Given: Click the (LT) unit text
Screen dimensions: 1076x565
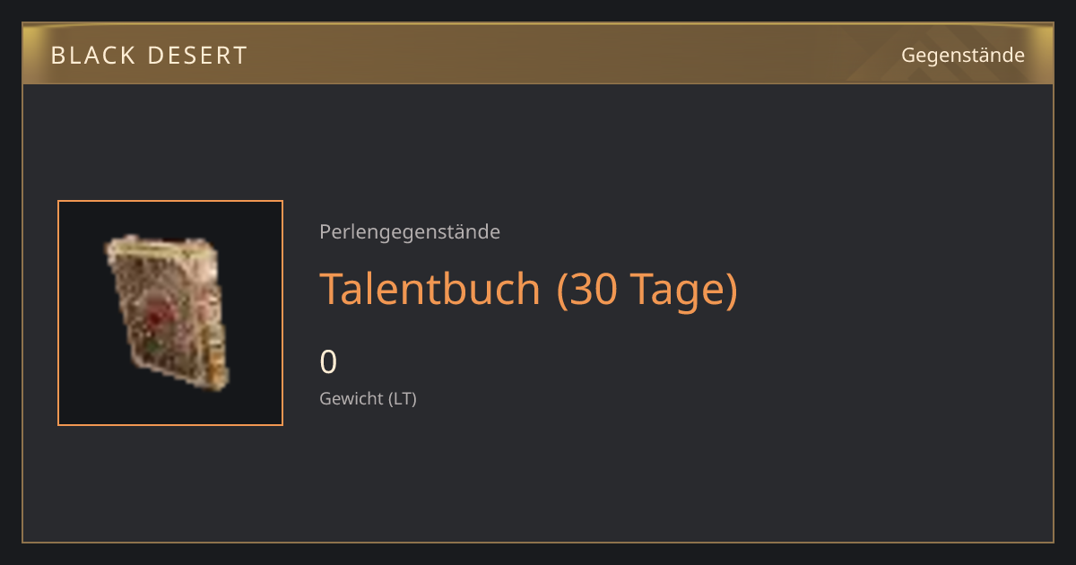Looking at the screenshot, I should 402,399.
